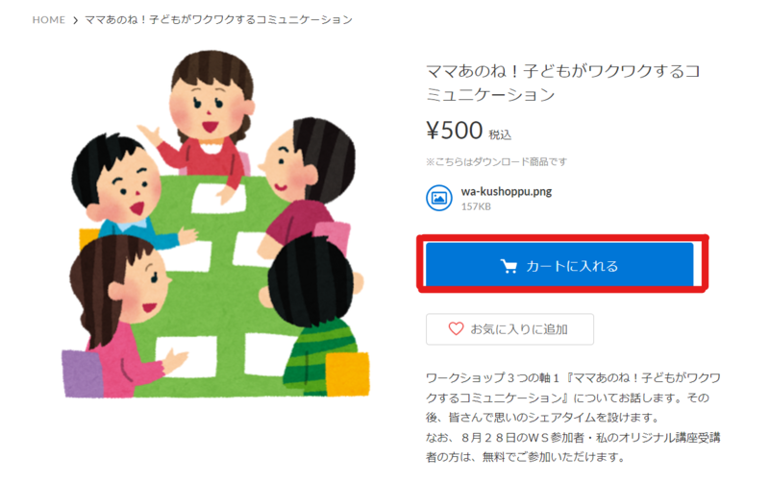Open the workshop illustration product image
The image size is (769, 482).
[215, 224]
